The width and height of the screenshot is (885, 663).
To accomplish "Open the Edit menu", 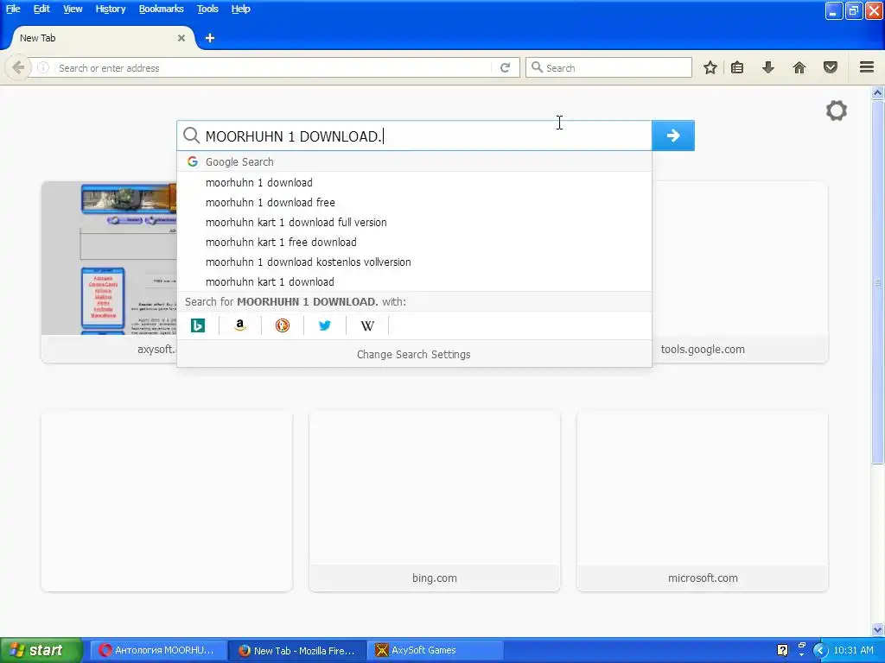I will [x=41, y=9].
